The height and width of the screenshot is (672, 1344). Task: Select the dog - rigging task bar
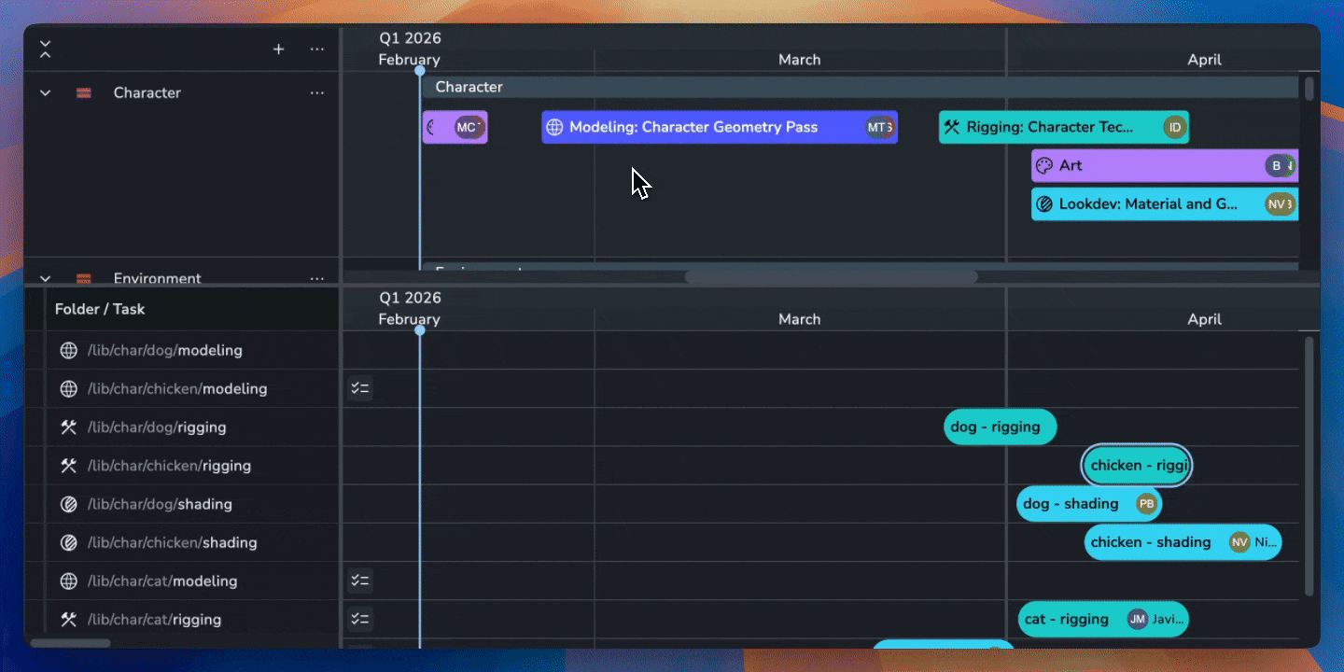coord(1000,427)
